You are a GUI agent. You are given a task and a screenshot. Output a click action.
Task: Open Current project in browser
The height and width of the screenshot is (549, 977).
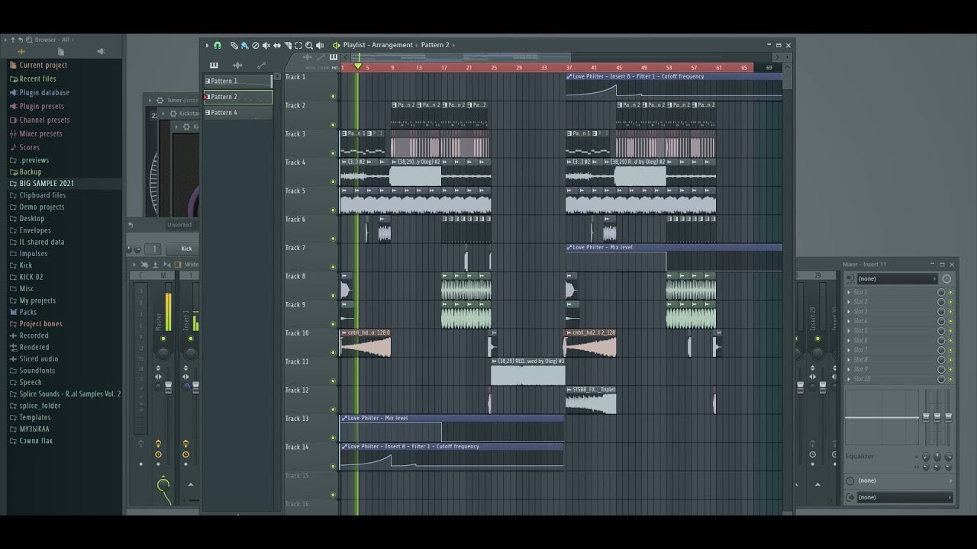(44, 66)
